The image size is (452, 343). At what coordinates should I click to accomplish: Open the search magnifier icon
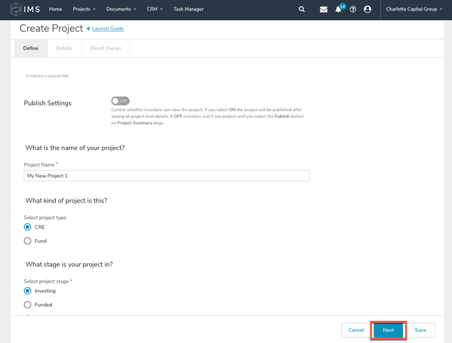point(302,9)
